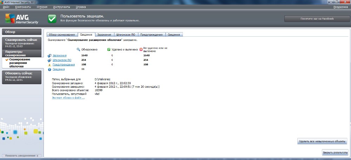Viewport: 351px width, 160px height.
Task: Click the red X not-removed icon
Action: (x=141, y=50)
